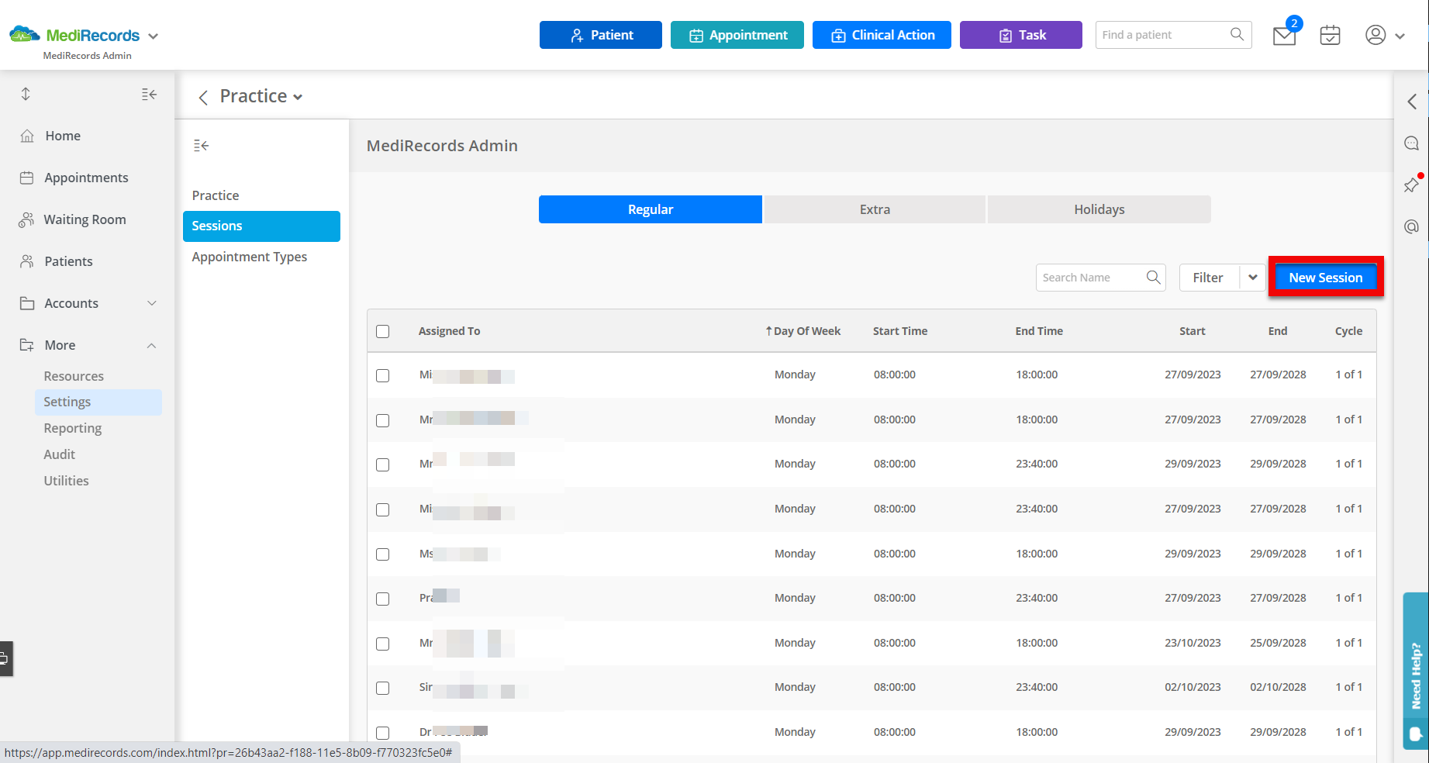Sort by Assigned To column header
This screenshot has width=1429, height=763.
click(450, 331)
